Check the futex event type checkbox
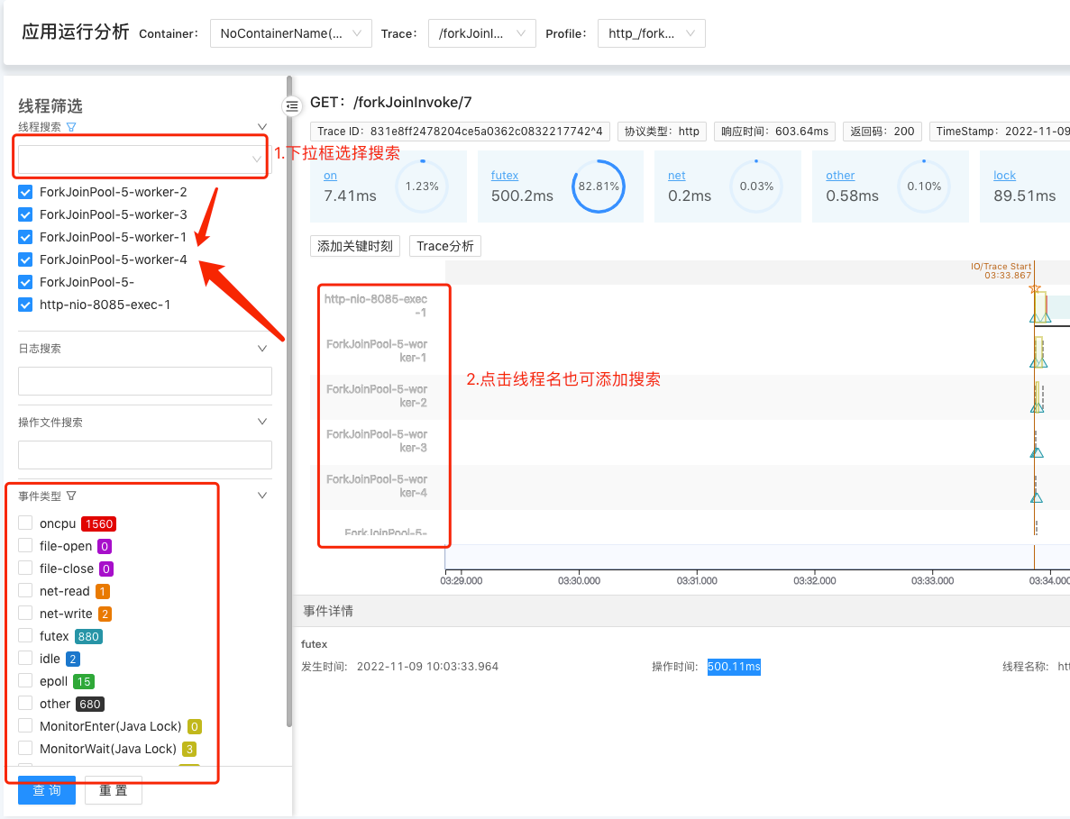Viewport: 1070px width, 819px height. [25, 636]
